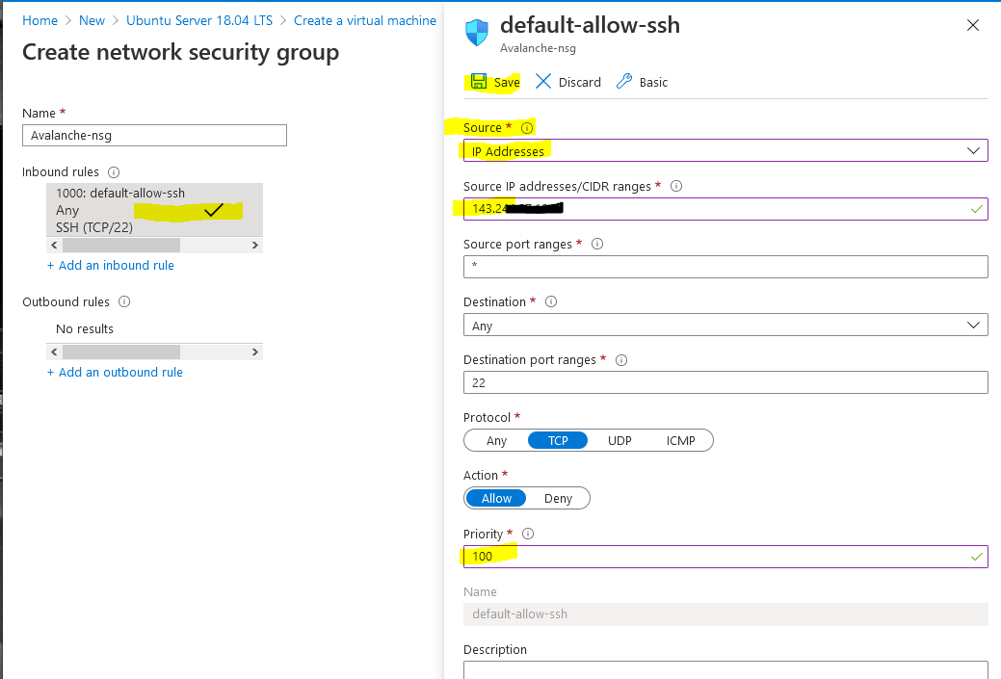
Task: Click the Basic wrench icon
Action: (623, 82)
